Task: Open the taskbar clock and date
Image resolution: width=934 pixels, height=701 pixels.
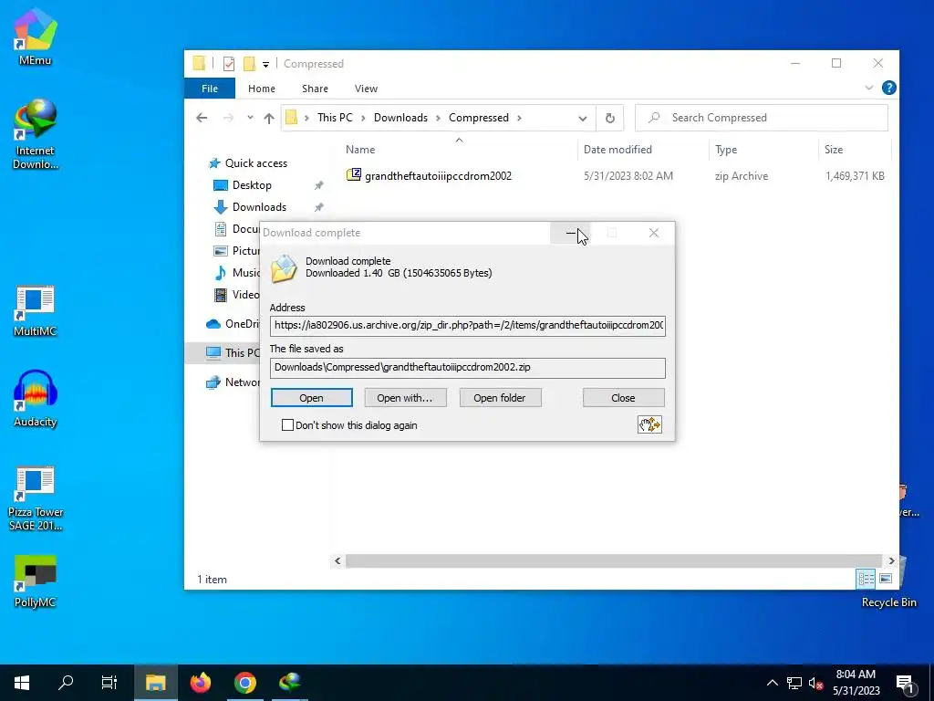Action: [856, 683]
